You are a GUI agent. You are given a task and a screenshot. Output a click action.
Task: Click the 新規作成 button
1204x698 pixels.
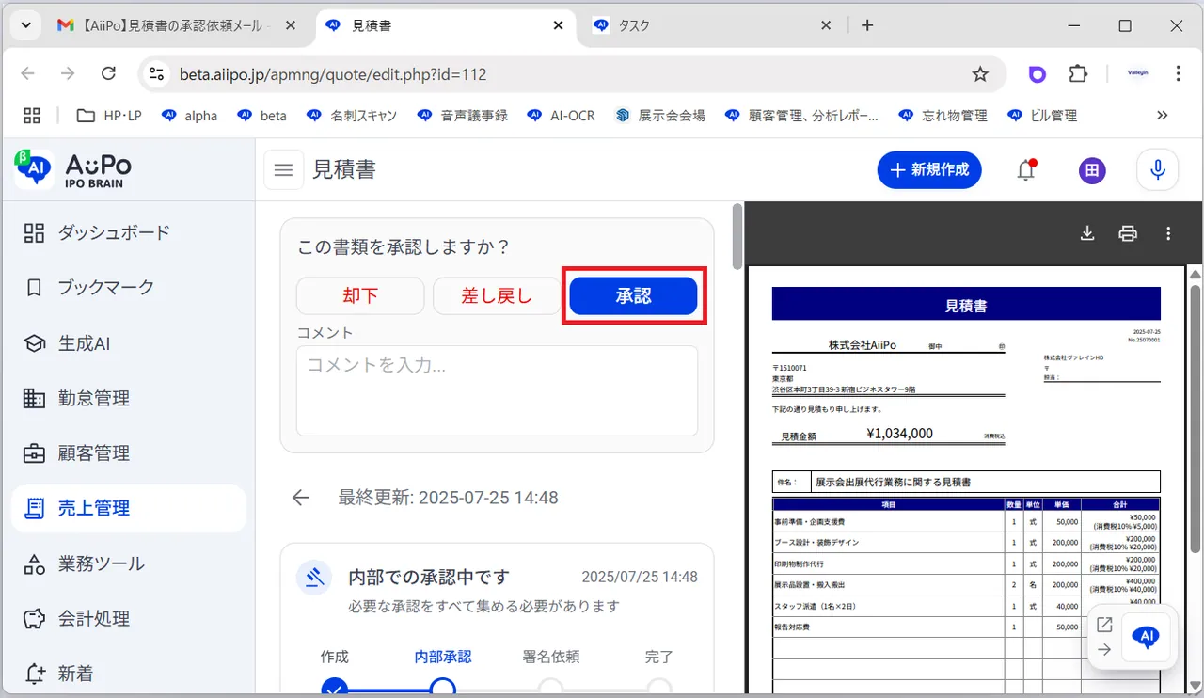[929, 169]
